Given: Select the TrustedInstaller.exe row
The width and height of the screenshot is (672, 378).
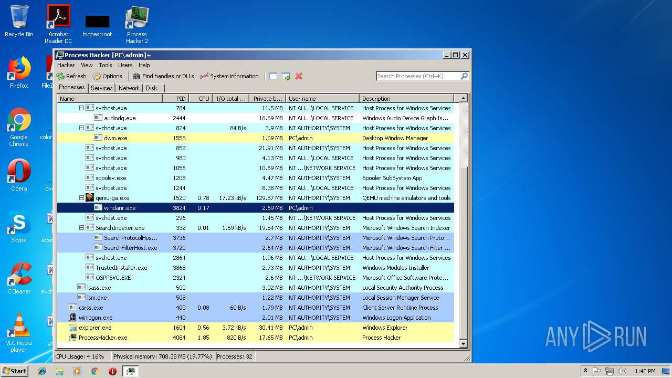Looking at the screenshot, I should click(255, 268).
